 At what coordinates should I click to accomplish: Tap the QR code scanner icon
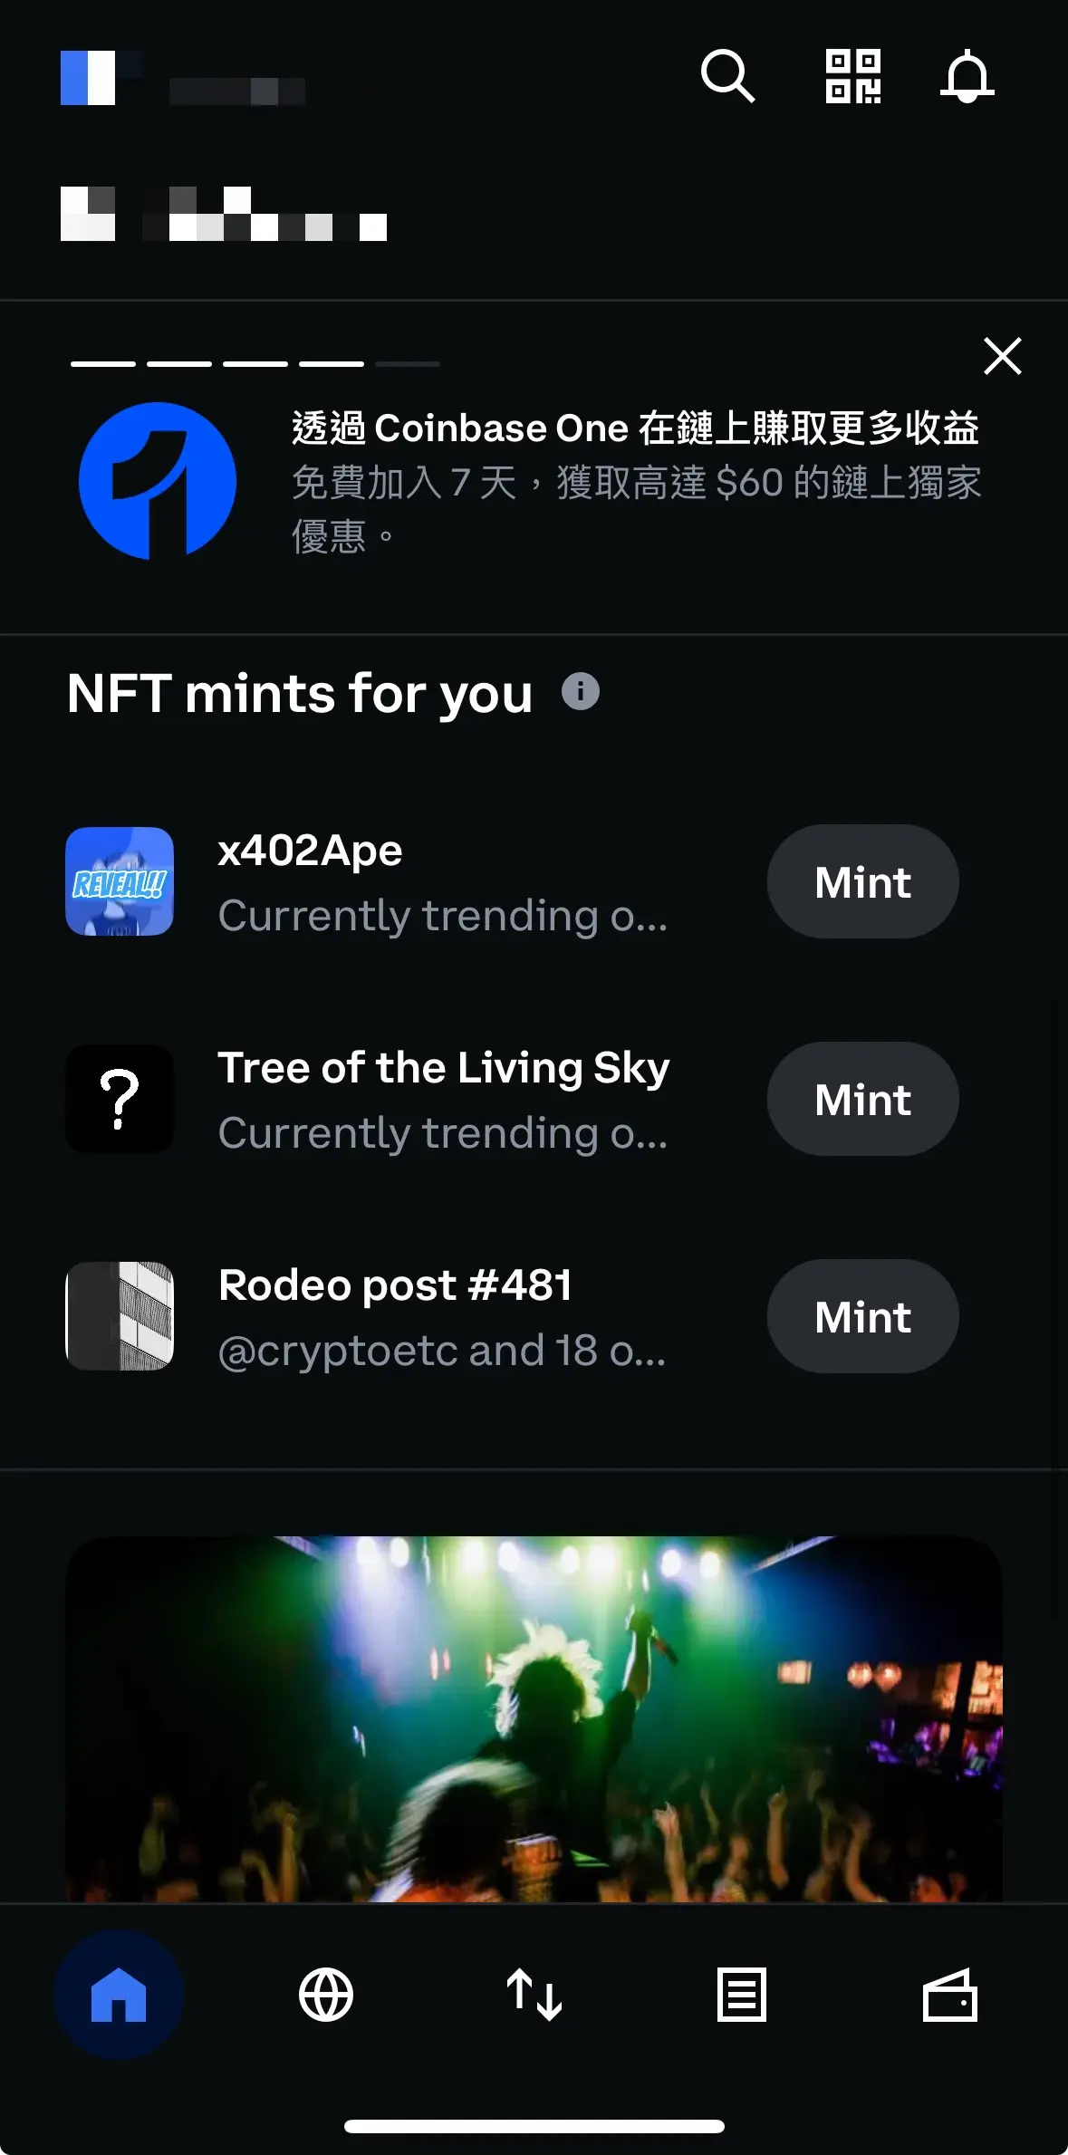[852, 76]
